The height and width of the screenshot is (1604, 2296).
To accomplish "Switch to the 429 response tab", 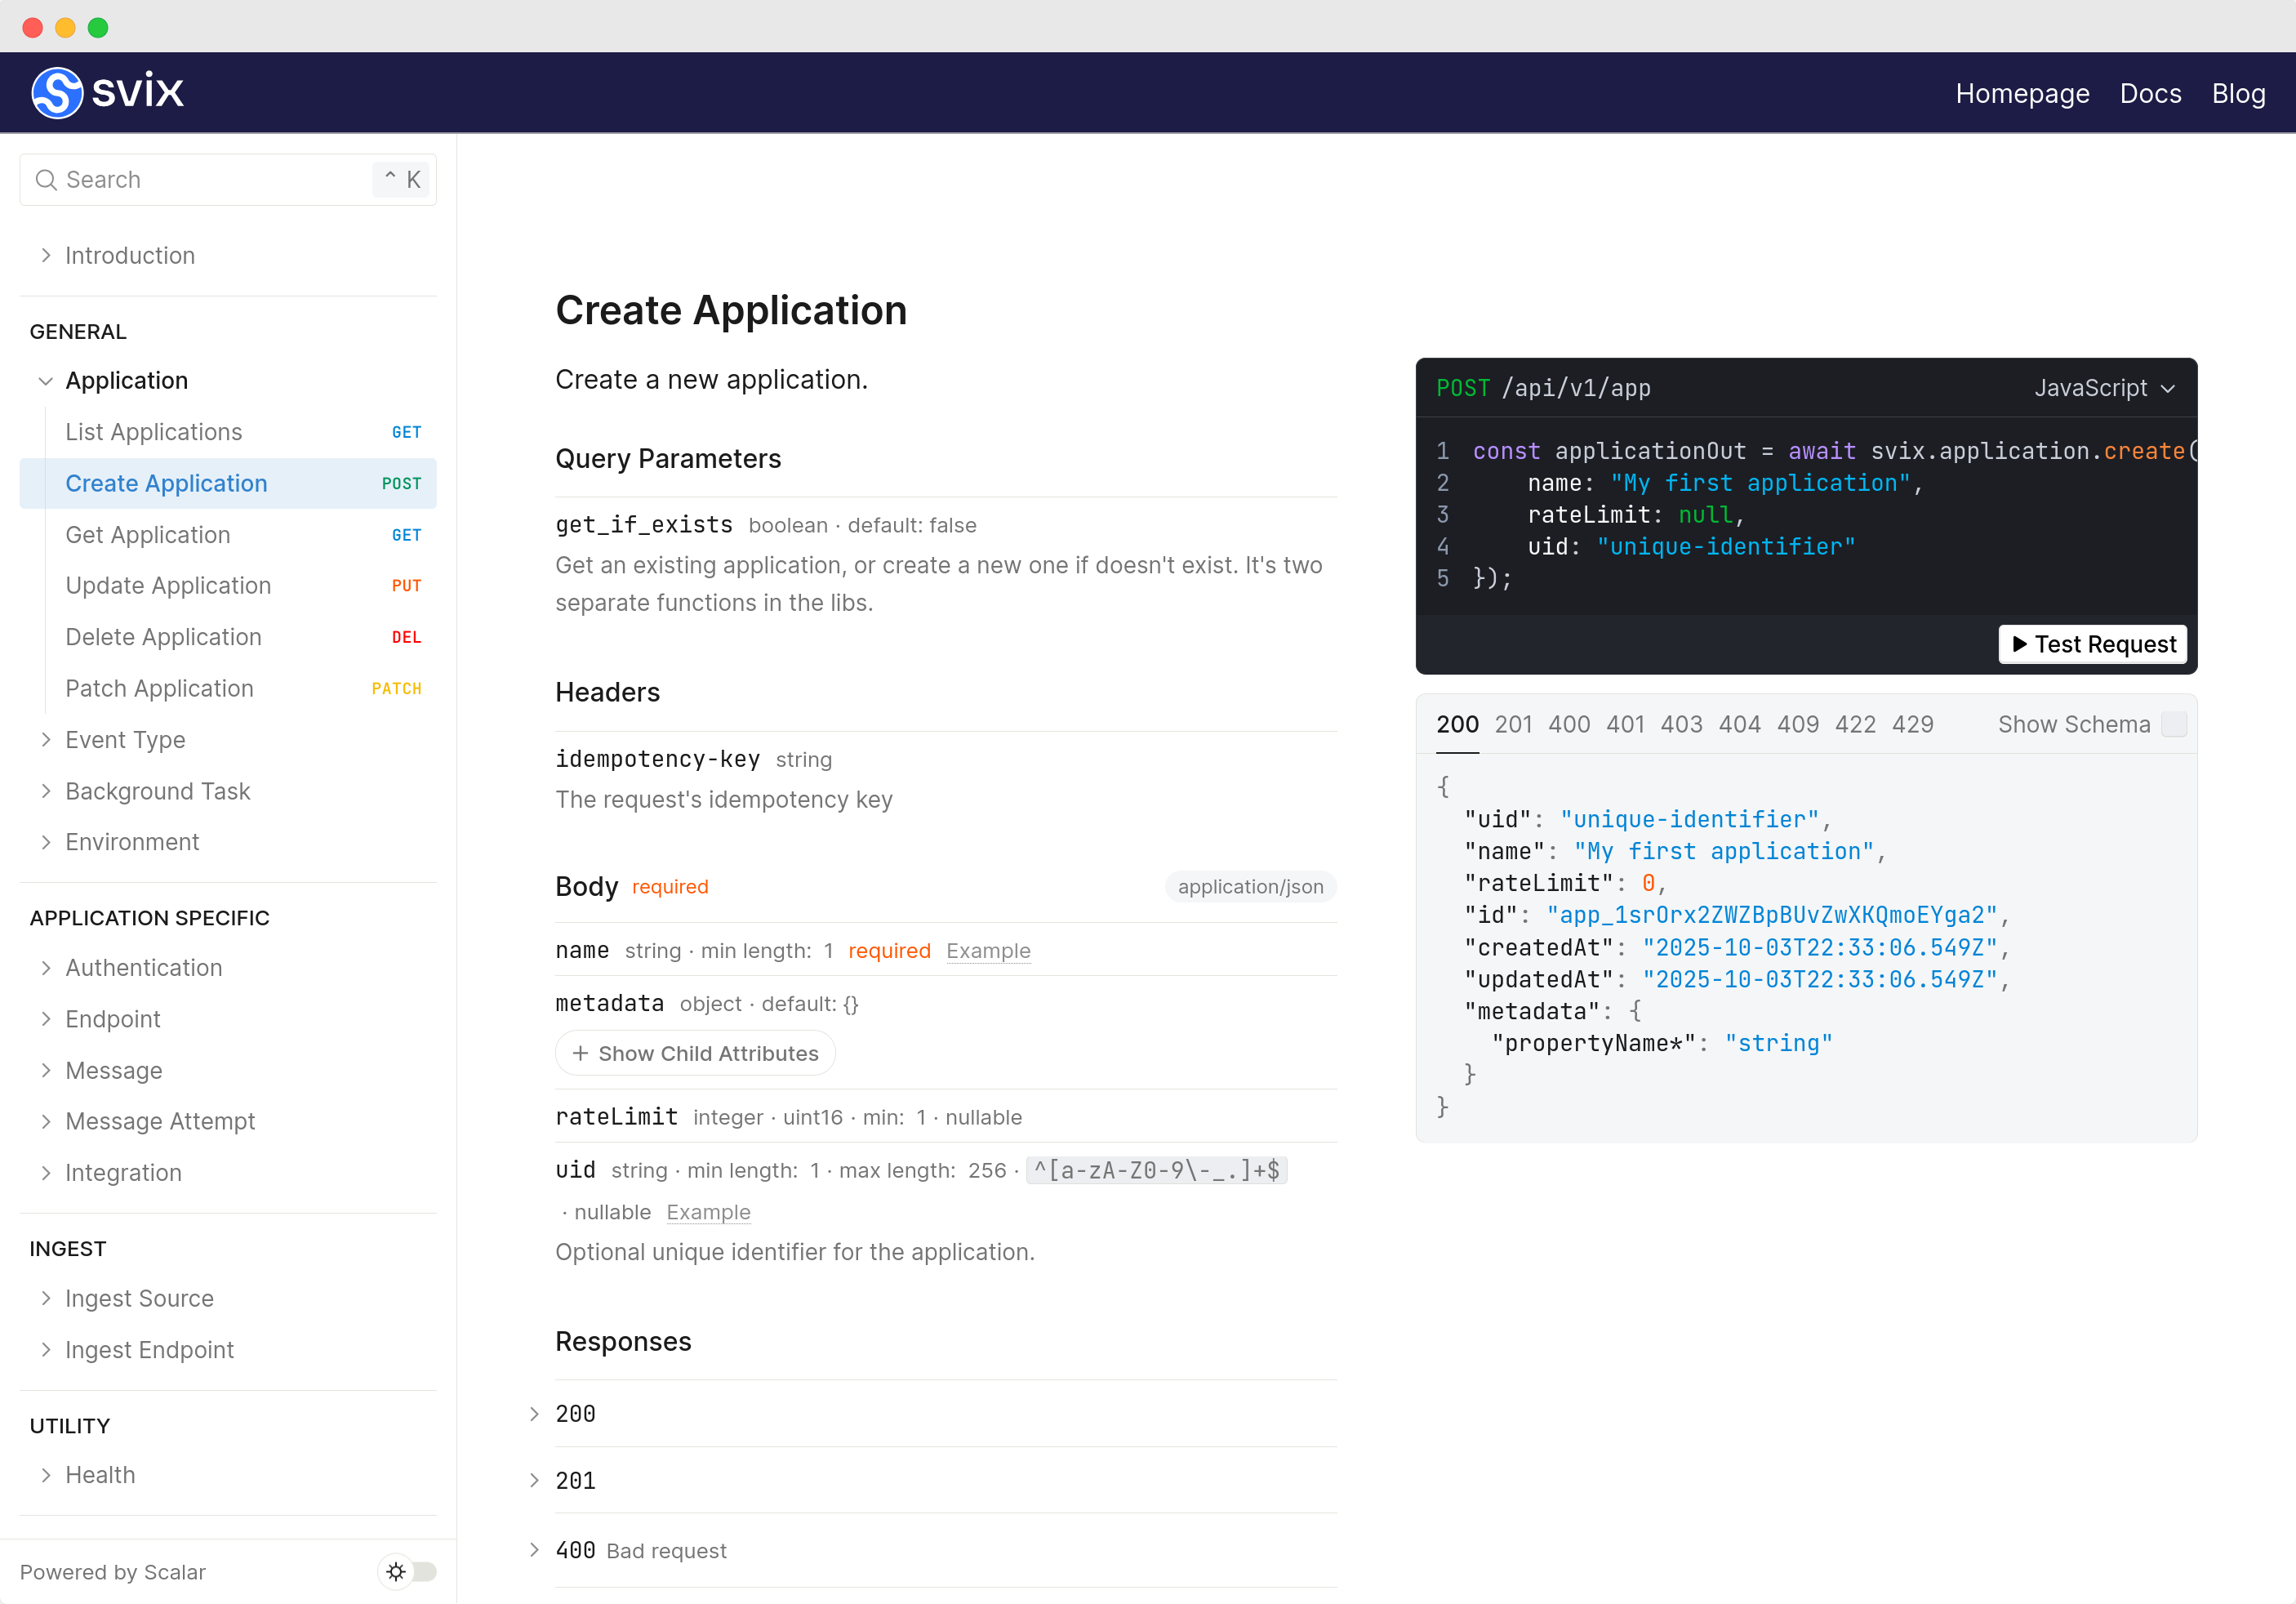I will coord(1912,724).
